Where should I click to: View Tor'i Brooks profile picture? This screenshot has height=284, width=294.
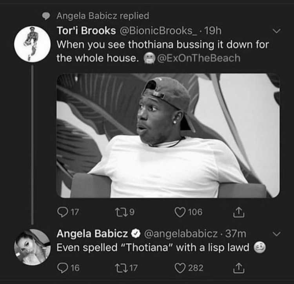coord(32,44)
